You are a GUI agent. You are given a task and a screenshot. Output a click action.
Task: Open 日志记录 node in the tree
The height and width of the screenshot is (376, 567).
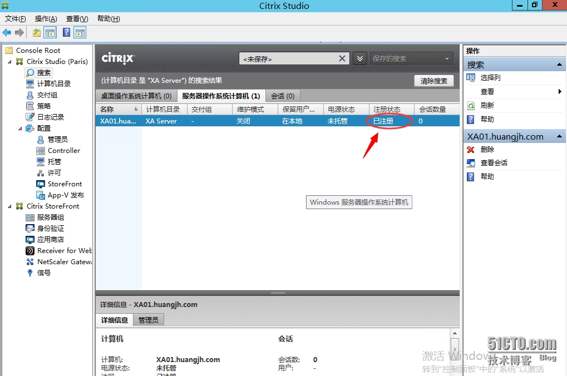[x=46, y=117]
